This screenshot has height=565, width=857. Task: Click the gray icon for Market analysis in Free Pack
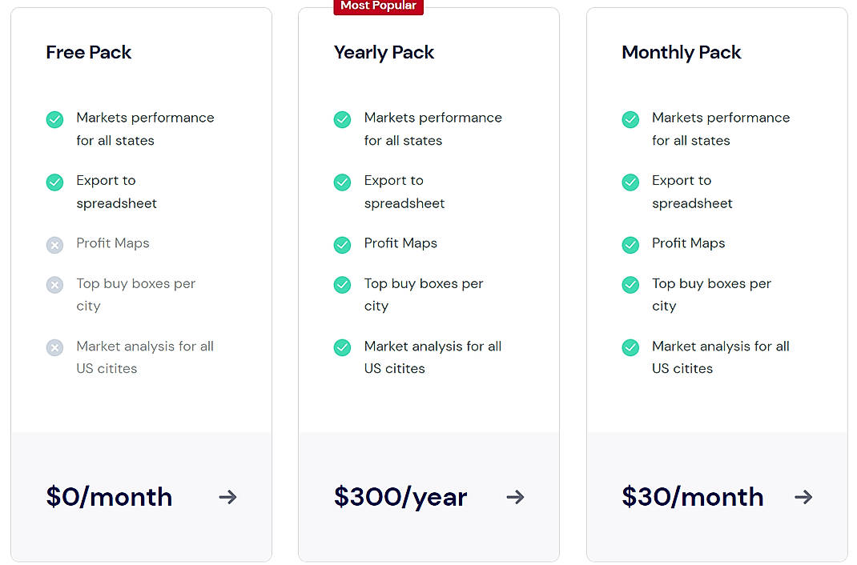pos(54,347)
